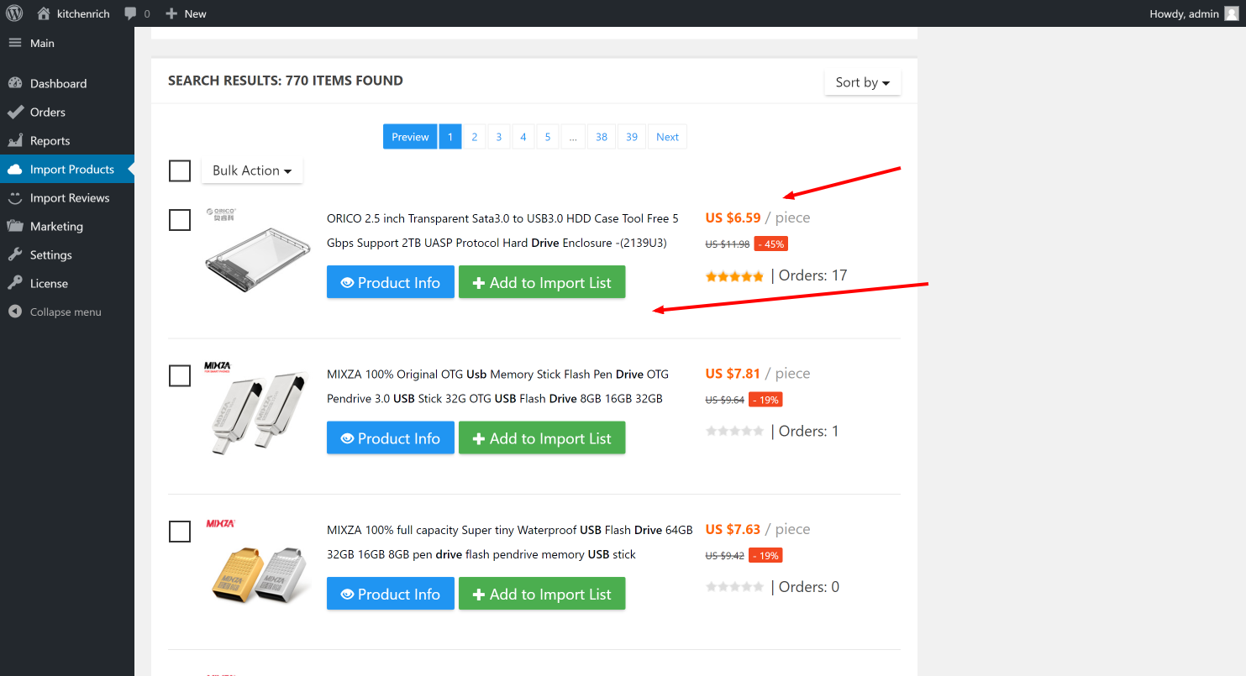The width and height of the screenshot is (1246, 676).
Task: Click the MIXZA 100% Original OTG product title
Action: click(497, 386)
